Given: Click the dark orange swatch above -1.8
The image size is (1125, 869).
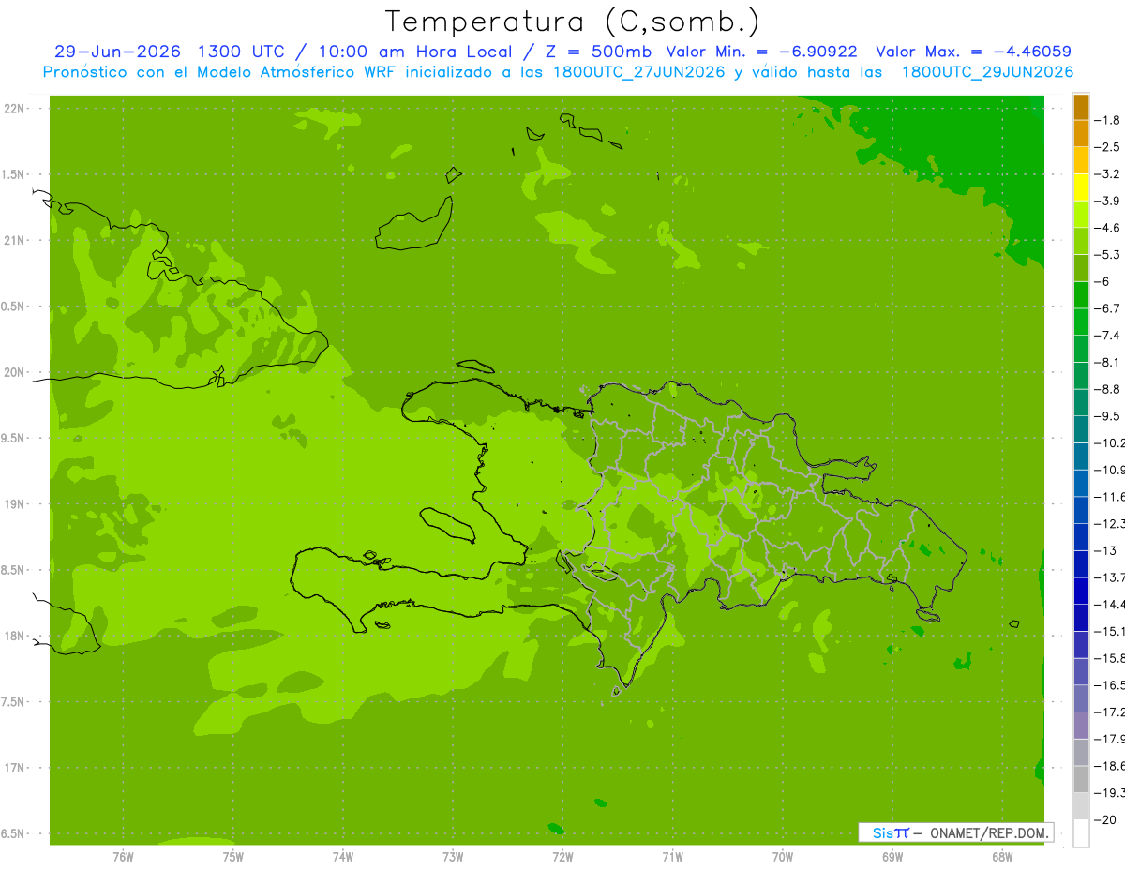Looking at the screenshot, I should coord(1082,107).
